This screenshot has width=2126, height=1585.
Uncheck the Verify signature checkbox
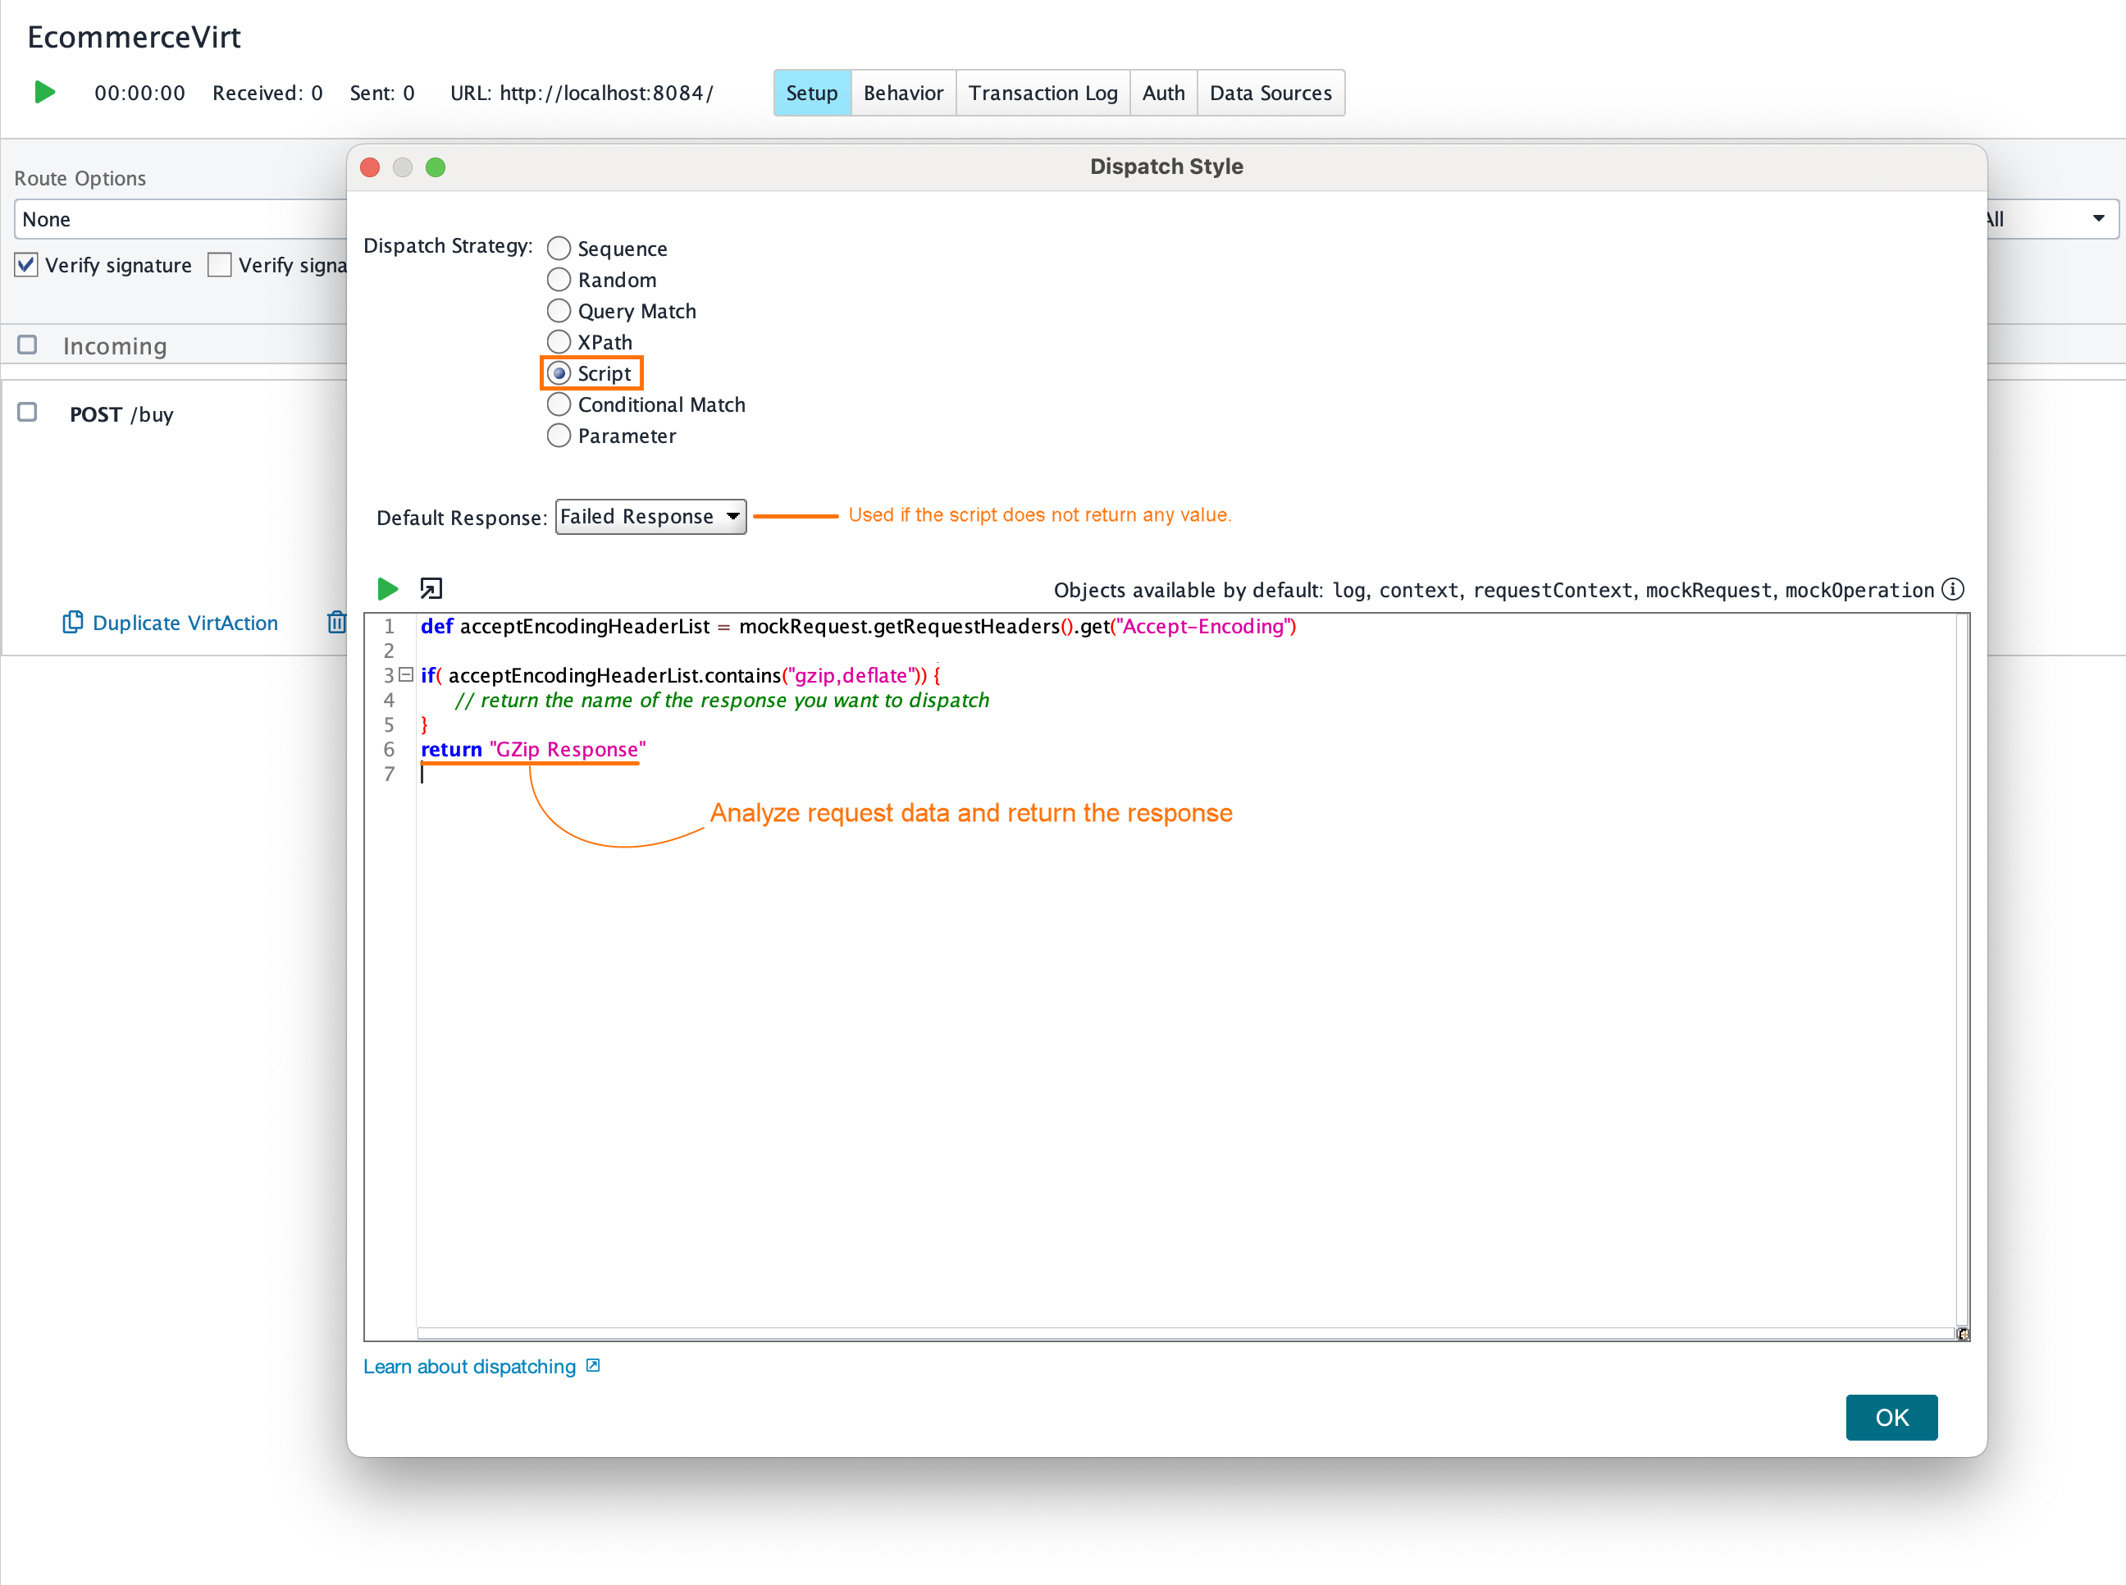[27, 265]
